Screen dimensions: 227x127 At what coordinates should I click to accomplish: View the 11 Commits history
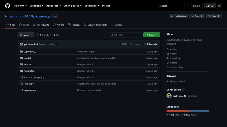point(150,44)
